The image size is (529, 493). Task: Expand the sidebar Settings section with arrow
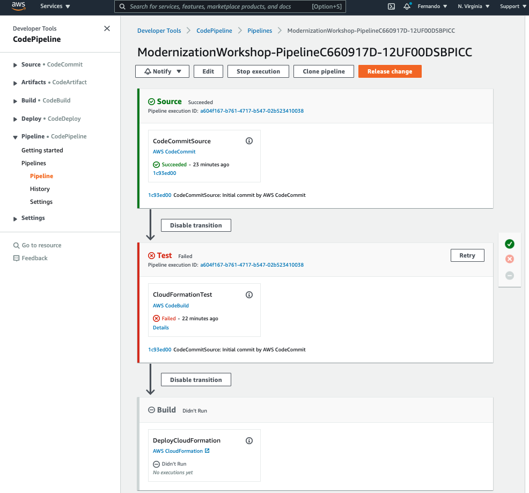coord(15,219)
